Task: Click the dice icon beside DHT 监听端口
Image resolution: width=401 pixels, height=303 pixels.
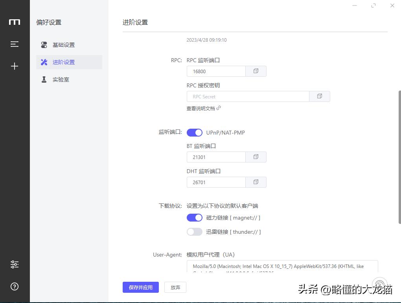Action: 256,182
